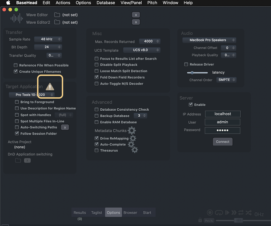The image size is (271, 226).
Task: Click the pitch slider handle
Action: 238,220
